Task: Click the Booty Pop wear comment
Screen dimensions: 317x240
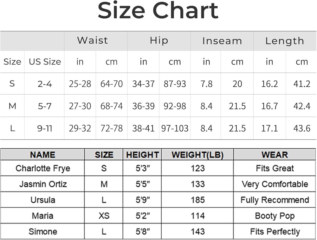Action: click(275, 216)
